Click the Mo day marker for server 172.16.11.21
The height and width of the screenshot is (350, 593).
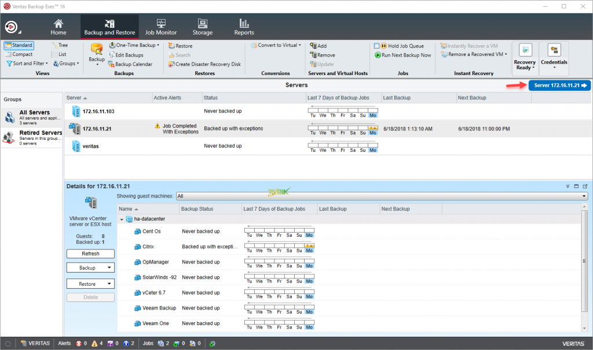tap(372, 129)
